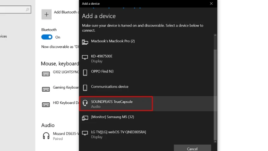Close the Add a device dialog
Viewport: 268px width, 151px height.
[x=211, y=4]
